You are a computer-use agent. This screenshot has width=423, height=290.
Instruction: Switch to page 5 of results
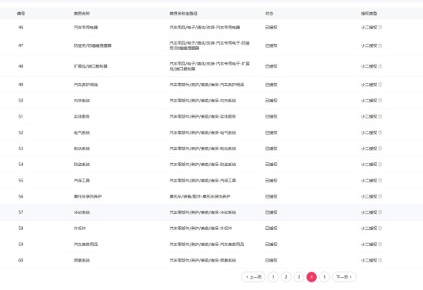tap(325, 277)
